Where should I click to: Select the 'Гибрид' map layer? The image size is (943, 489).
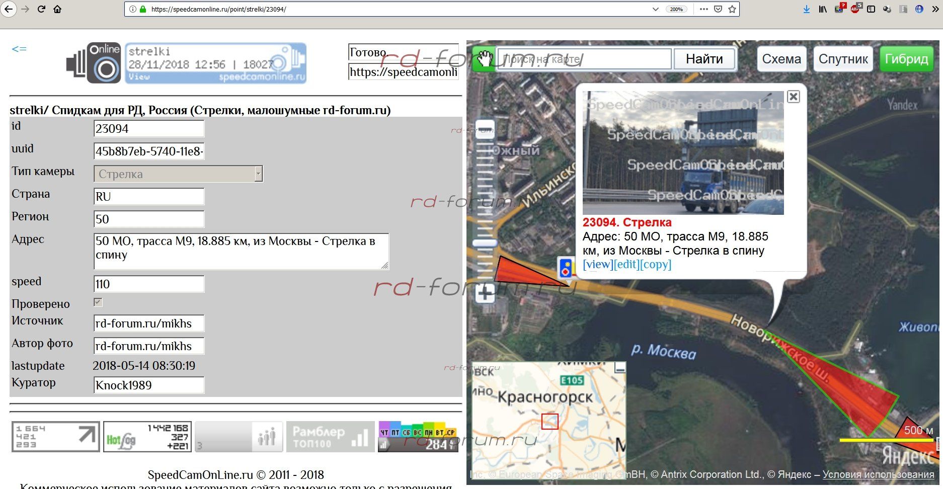pos(906,59)
